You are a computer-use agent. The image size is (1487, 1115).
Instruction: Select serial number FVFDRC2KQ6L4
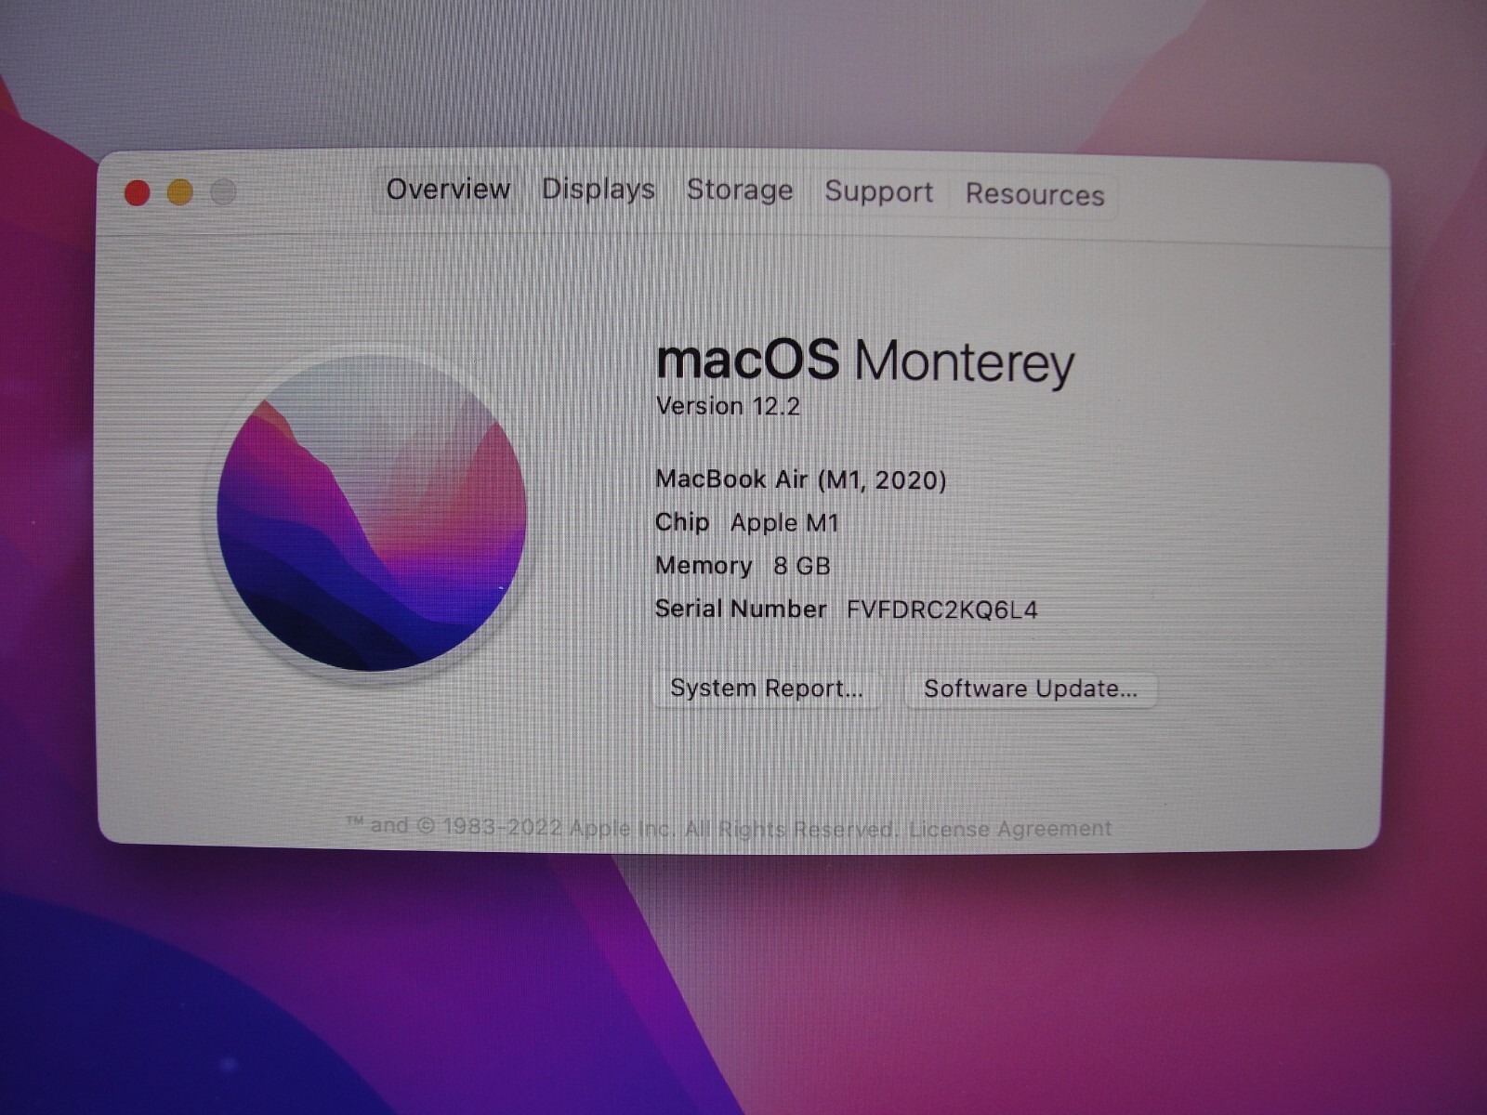coord(941,610)
